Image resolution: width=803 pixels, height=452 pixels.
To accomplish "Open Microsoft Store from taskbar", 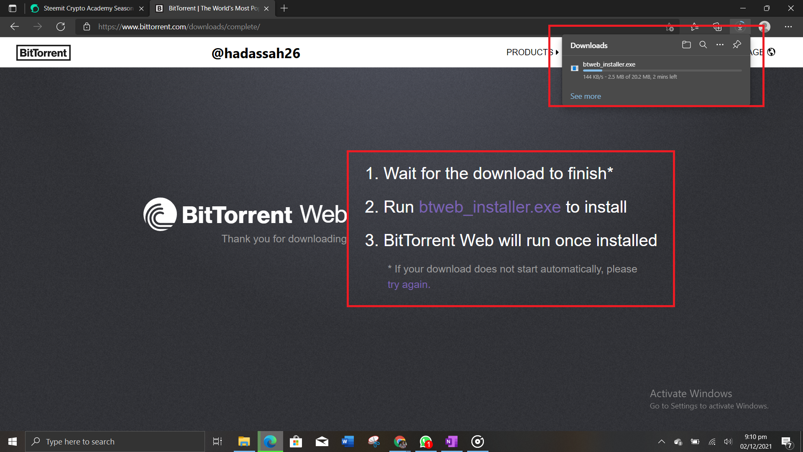I will point(296,442).
